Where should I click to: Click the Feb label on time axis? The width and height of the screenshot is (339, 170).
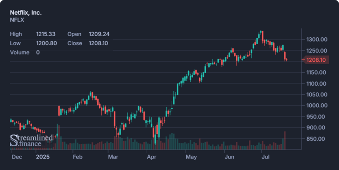coord(78,157)
